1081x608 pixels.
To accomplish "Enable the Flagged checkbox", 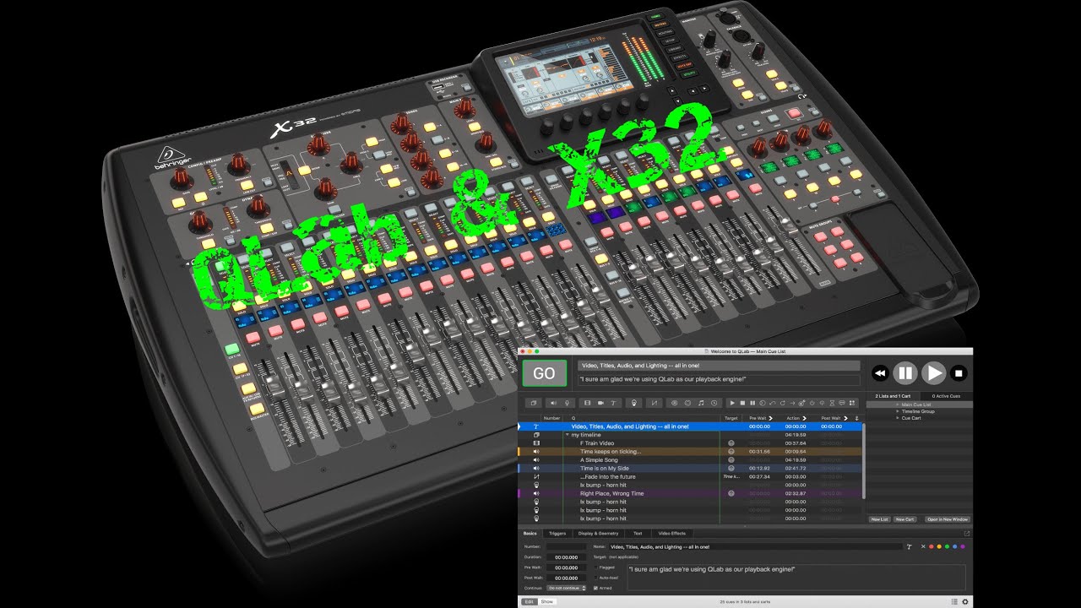I will pyautogui.click(x=595, y=567).
